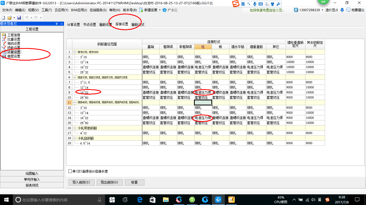Viewport: 366px width, 205px height.
Task: Switch to the 节点设置 tab
Action: tap(89, 25)
